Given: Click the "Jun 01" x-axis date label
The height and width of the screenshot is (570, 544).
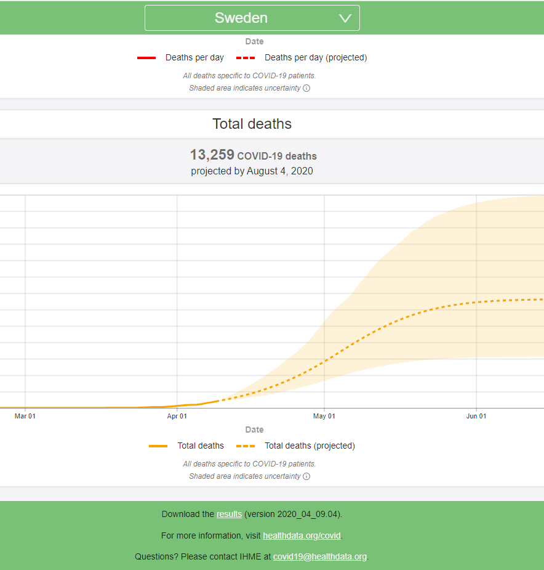Looking at the screenshot, I should [476, 417].
